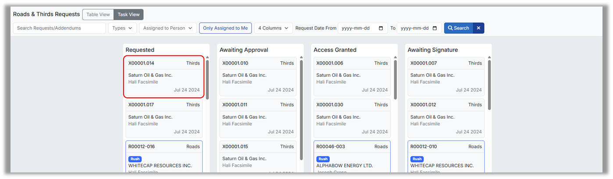Viewport: 613px width, 179px height.
Task: Open calendar picker on To date field
Action: click(x=435, y=28)
